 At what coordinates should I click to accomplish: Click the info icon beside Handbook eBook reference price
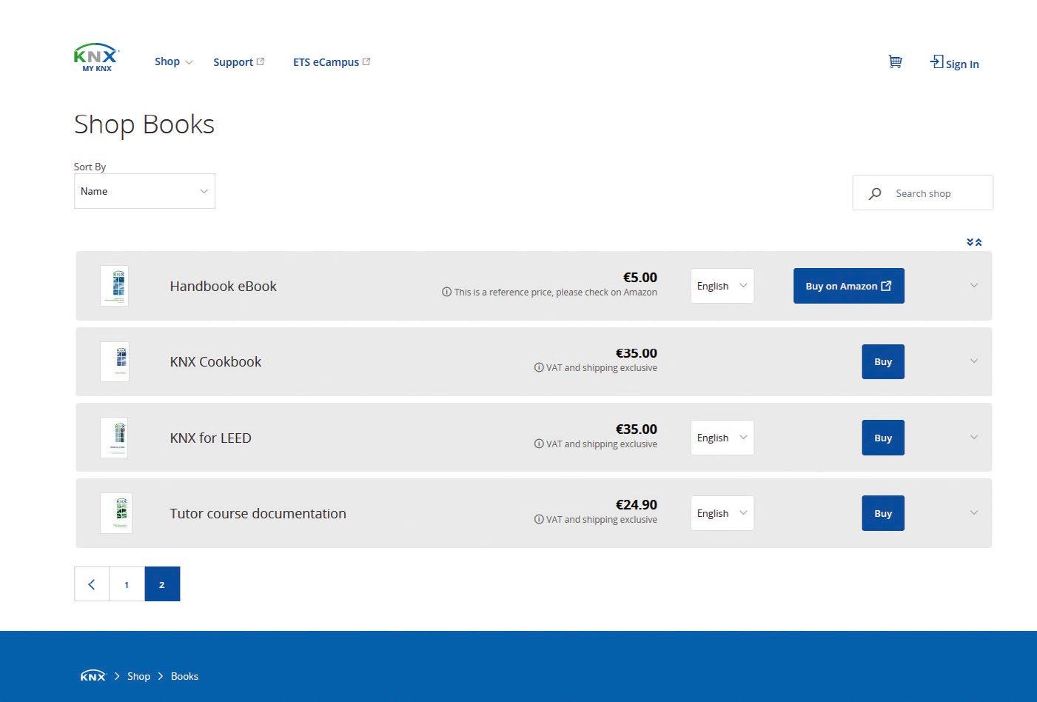point(446,292)
